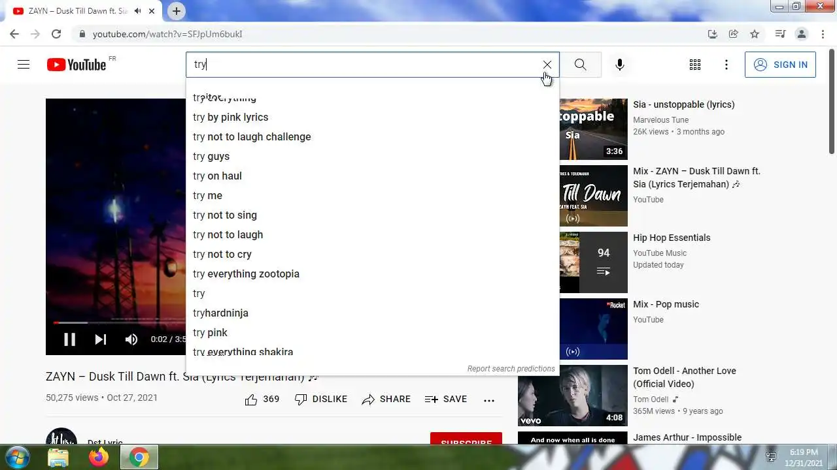Image resolution: width=837 pixels, height=470 pixels.
Task: Open the Marvelous Tune channel name
Action: (660, 120)
